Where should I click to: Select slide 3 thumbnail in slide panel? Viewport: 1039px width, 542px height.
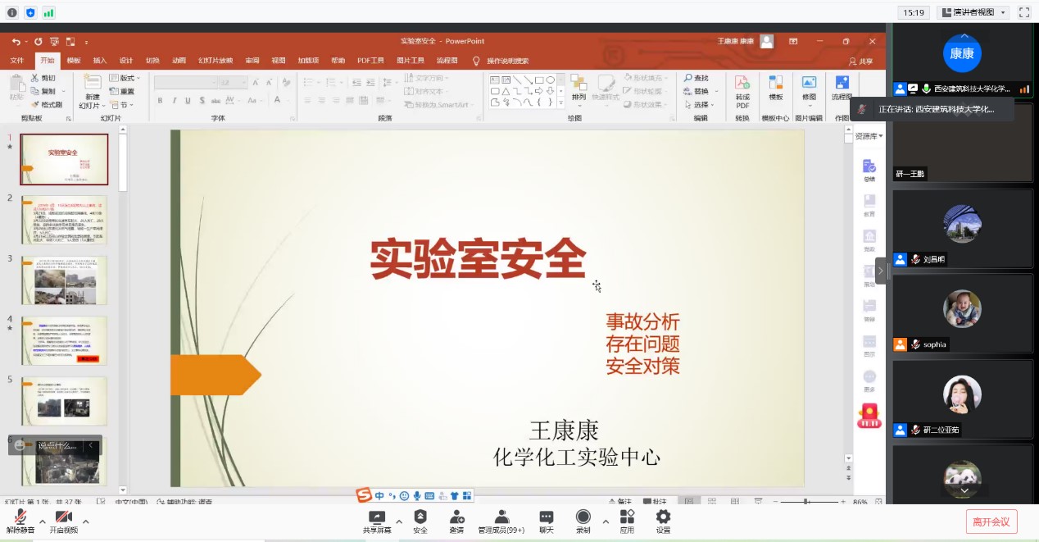click(x=64, y=280)
